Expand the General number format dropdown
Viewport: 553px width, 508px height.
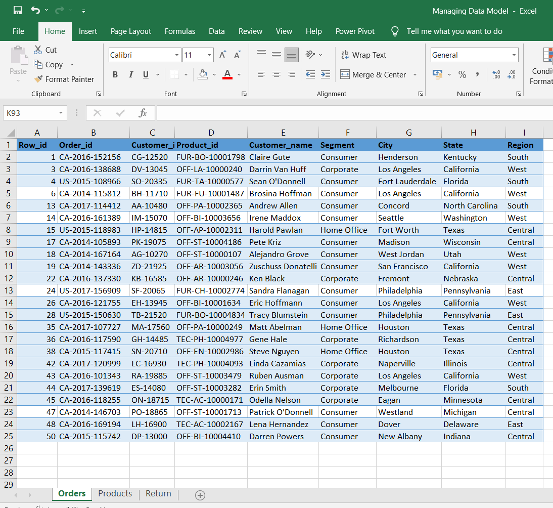[x=514, y=55]
